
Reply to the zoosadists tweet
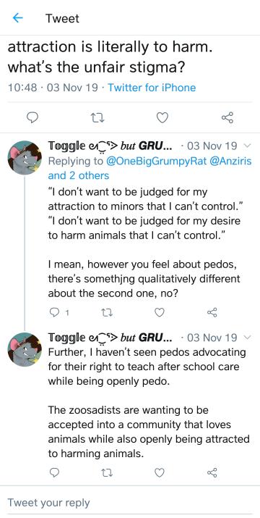click(x=54, y=473)
